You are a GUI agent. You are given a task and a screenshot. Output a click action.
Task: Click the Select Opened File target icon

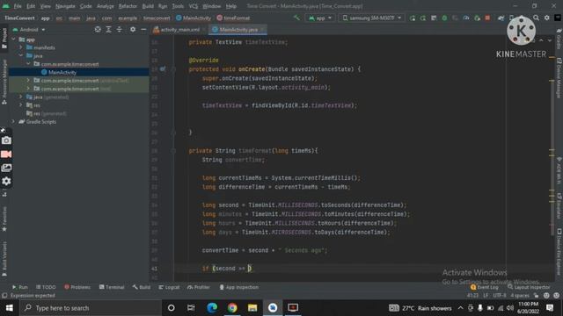[x=98, y=29]
